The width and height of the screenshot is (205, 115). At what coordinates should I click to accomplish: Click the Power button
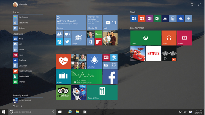click(192, 5)
